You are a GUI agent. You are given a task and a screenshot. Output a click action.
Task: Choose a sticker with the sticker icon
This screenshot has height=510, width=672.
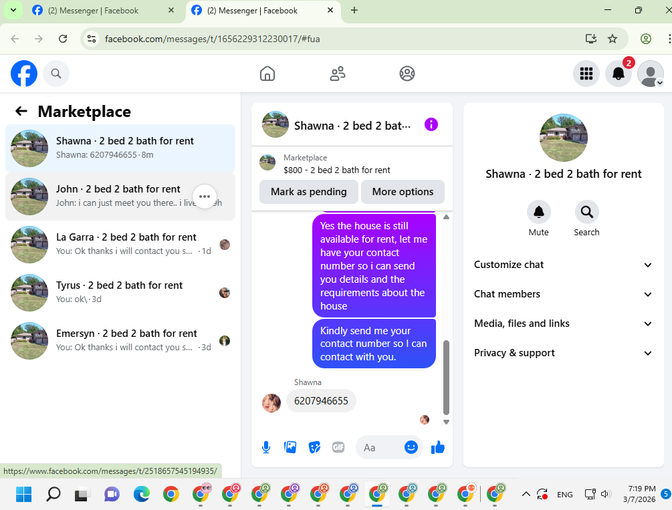pos(314,447)
